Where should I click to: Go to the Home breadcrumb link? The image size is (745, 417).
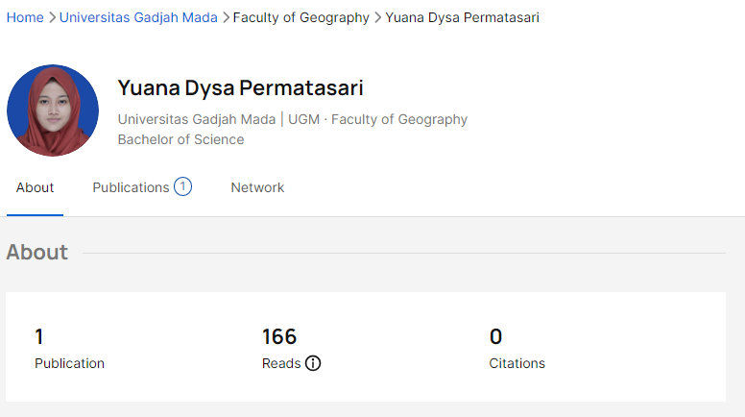tap(25, 17)
